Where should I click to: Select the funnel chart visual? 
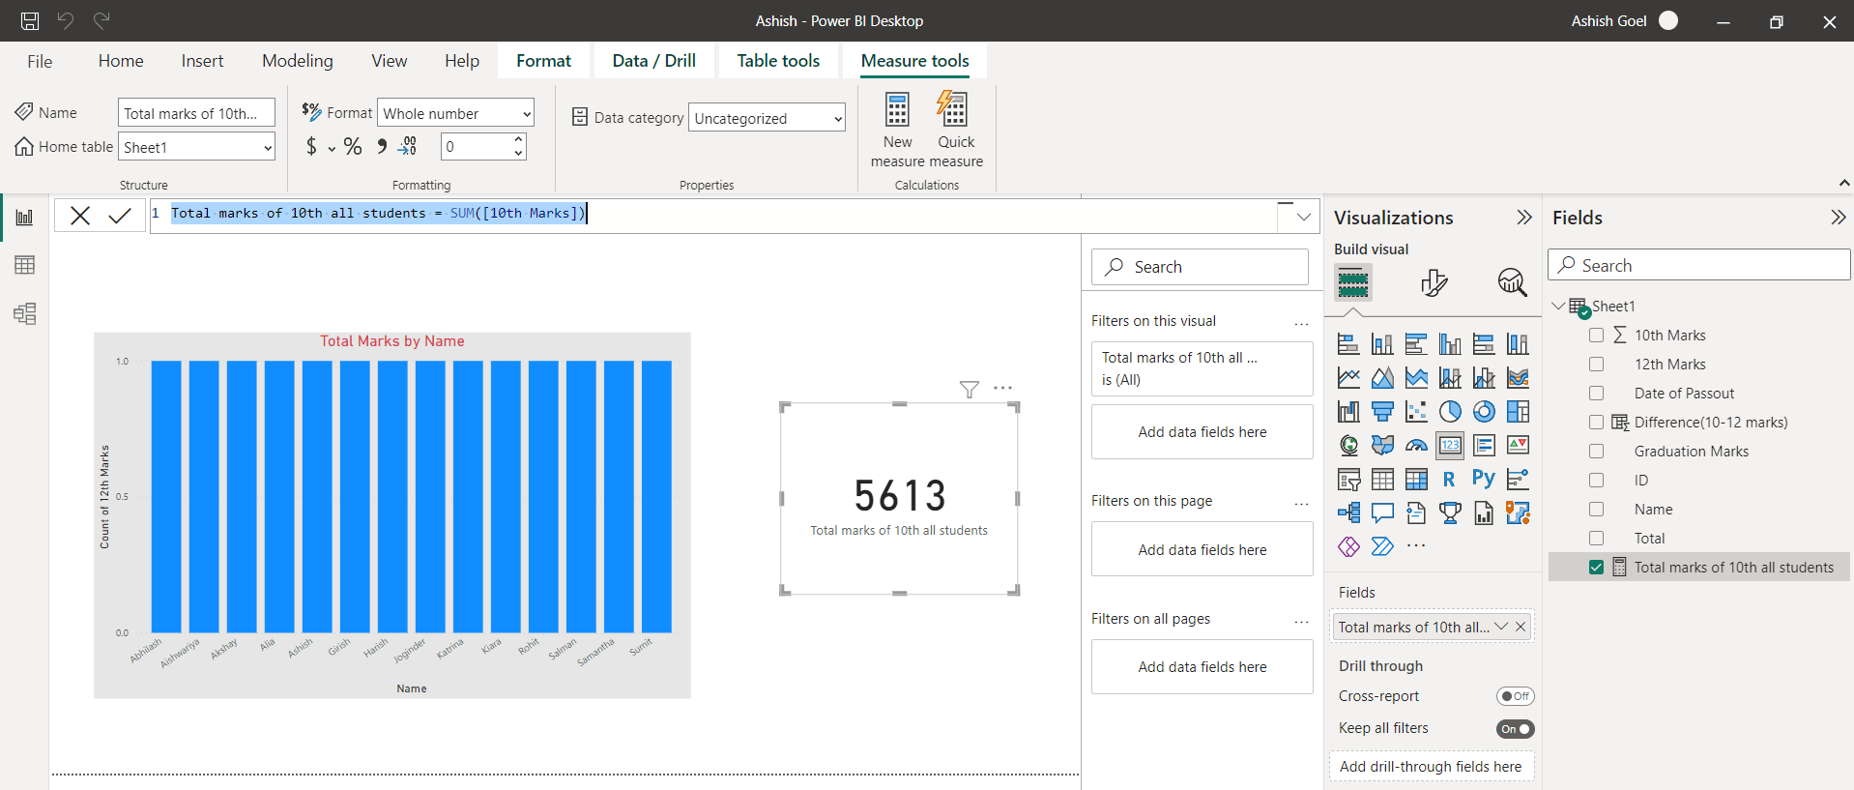point(1382,411)
